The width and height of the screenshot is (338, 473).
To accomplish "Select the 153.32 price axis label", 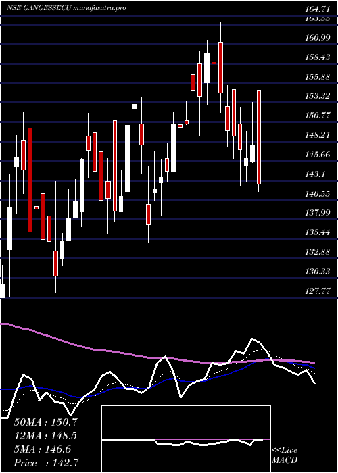I will coord(317,96).
